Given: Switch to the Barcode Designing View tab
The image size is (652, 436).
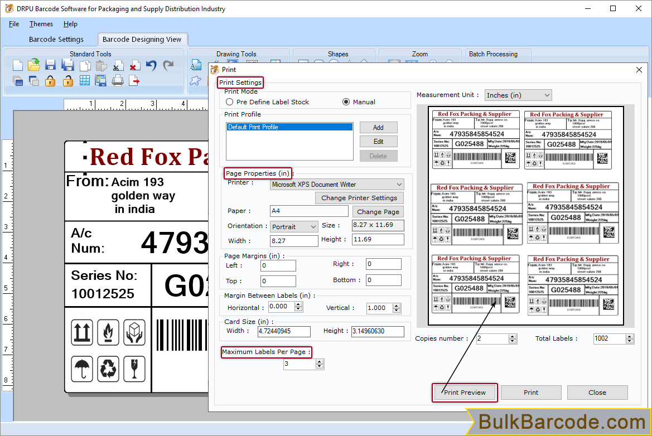Looking at the screenshot, I should [x=142, y=39].
